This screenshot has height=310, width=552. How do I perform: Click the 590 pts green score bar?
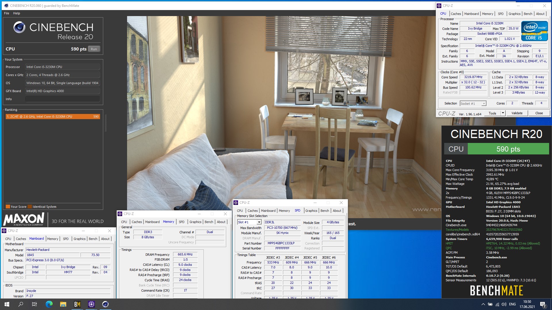[x=508, y=149]
